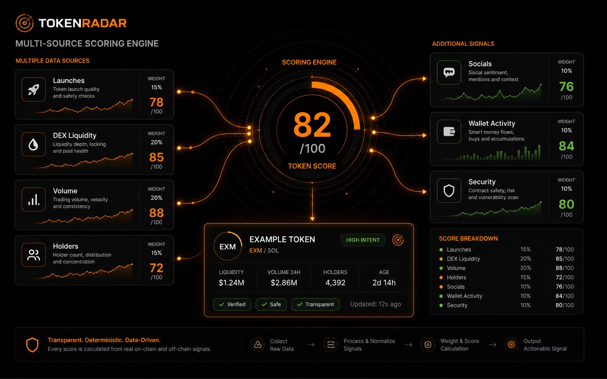Click the Volume score 88
Screen dimensions: 607x379
tap(157, 213)
